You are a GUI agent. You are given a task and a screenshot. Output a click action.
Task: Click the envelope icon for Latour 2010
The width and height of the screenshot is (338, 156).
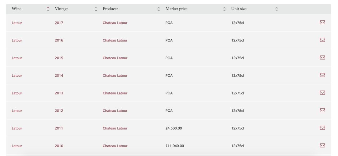322,145
